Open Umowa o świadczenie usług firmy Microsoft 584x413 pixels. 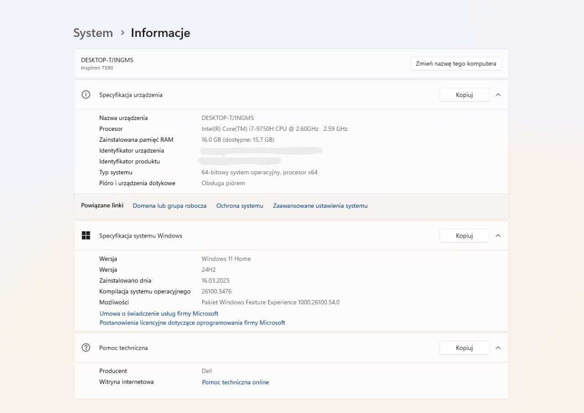[159, 314]
